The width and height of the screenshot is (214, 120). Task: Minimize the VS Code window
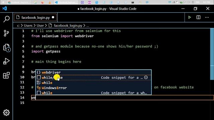click(183, 9)
